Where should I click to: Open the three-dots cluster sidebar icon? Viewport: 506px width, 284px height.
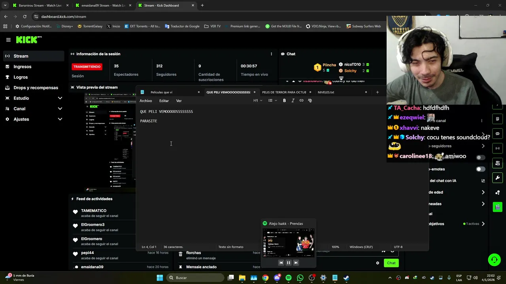tap(497, 192)
